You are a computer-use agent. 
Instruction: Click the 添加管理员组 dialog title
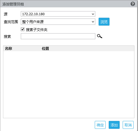13,4
